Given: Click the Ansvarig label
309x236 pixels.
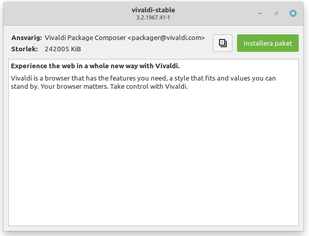Looking at the screenshot, I should [x=26, y=38].
